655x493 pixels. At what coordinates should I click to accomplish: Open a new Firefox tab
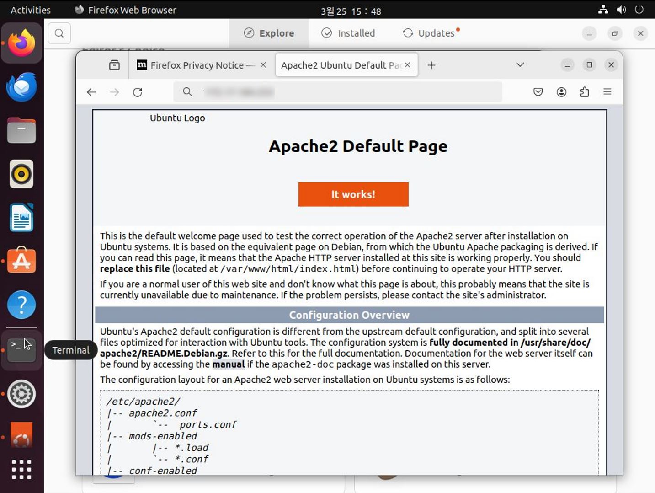tap(431, 65)
